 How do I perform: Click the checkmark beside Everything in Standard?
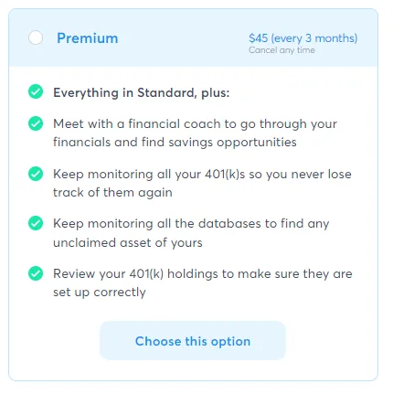(x=36, y=91)
